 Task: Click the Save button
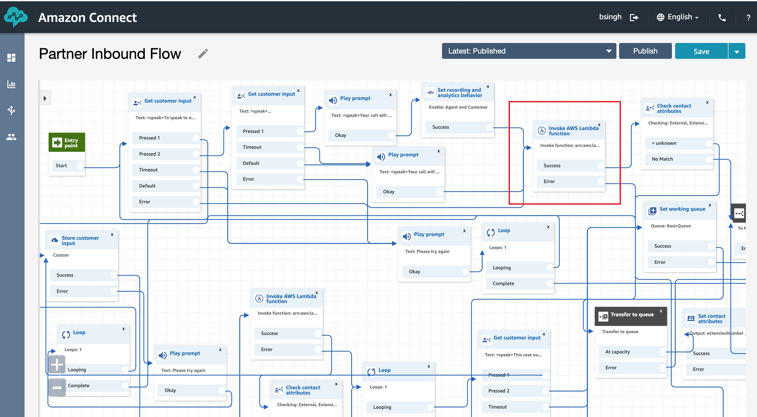pos(701,51)
